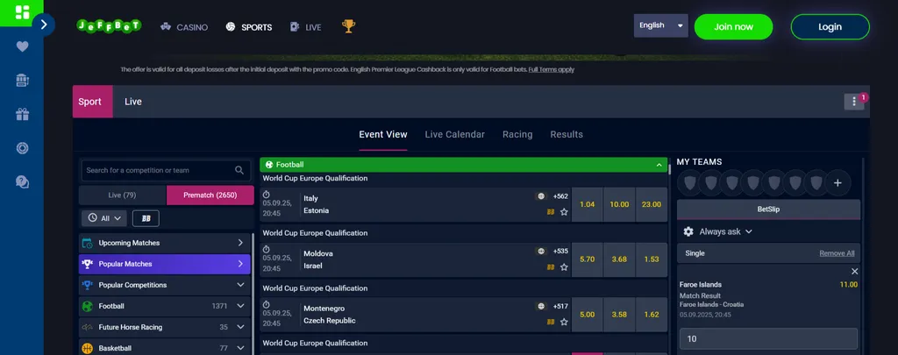Open the heart favorites icon in sidebar

pos(22,47)
